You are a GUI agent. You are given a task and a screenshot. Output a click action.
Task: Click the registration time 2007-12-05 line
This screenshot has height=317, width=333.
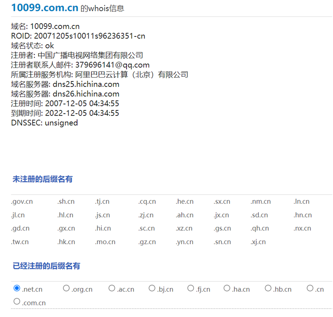pyautogui.click(x=65, y=104)
